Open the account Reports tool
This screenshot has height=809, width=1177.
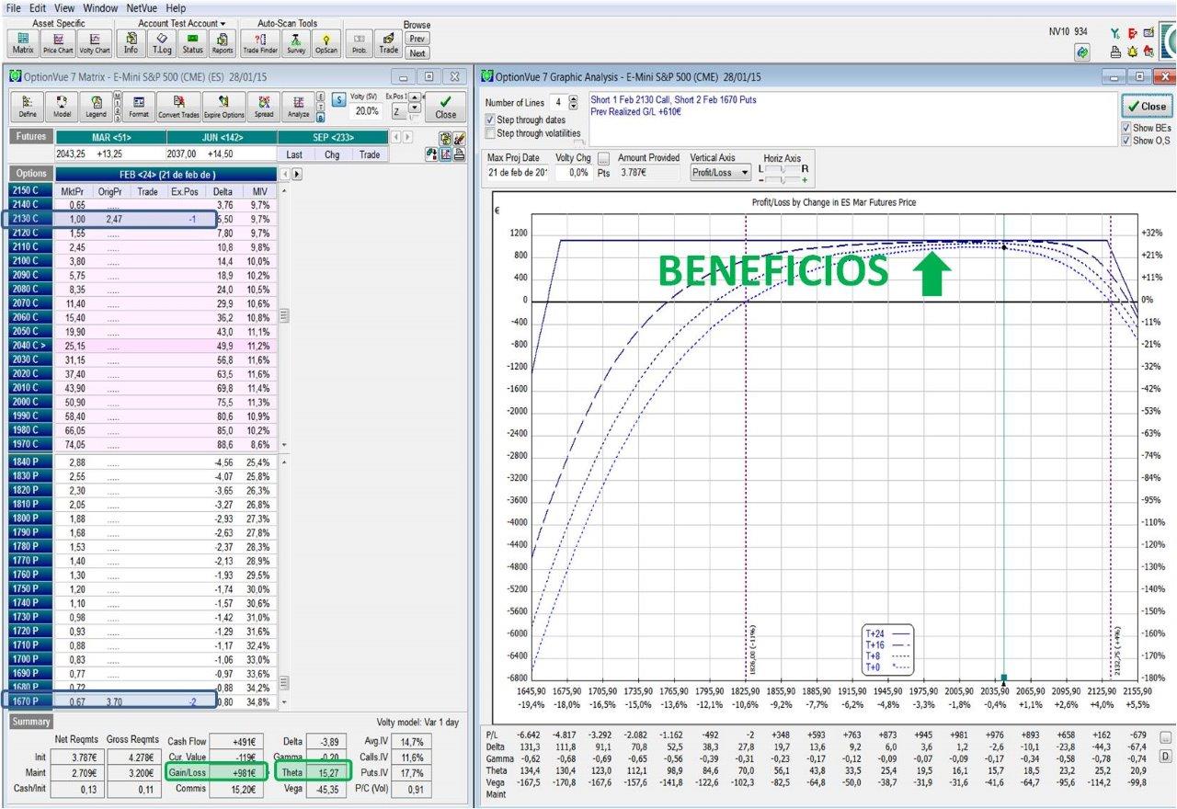[x=223, y=43]
